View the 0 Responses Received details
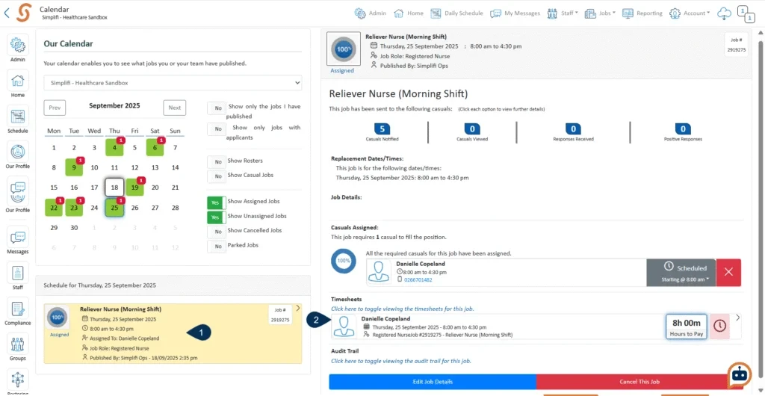 tap(573, 133)
